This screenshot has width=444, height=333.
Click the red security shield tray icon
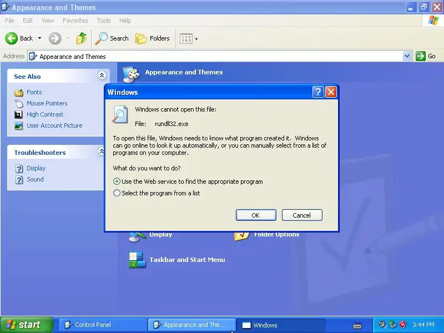tap(402, 325)
